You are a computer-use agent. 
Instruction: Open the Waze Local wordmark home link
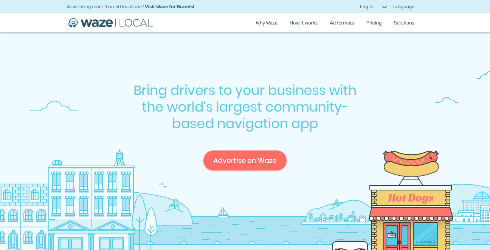click(117, 23)
